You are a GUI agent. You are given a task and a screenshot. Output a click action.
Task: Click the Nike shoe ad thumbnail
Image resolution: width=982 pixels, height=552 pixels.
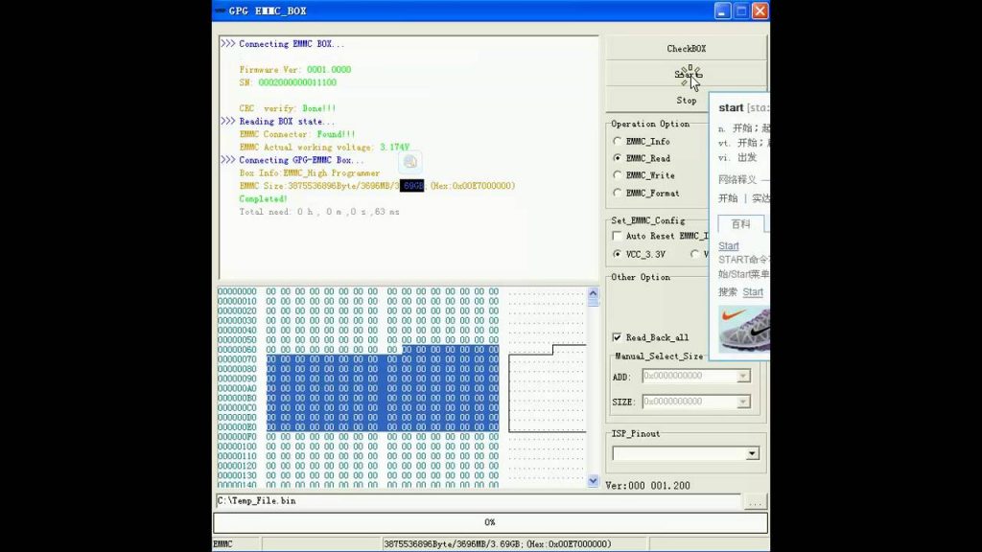[744, 330]
